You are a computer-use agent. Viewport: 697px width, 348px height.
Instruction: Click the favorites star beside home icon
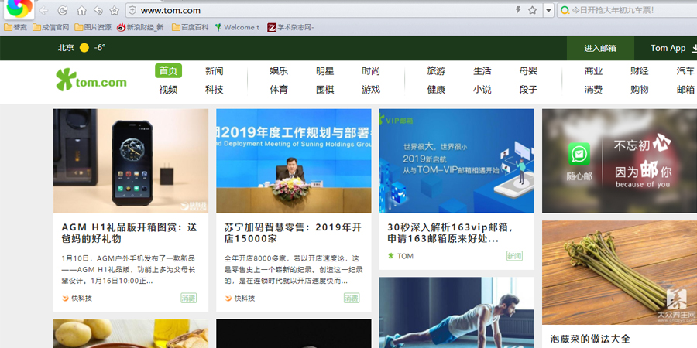115,11
